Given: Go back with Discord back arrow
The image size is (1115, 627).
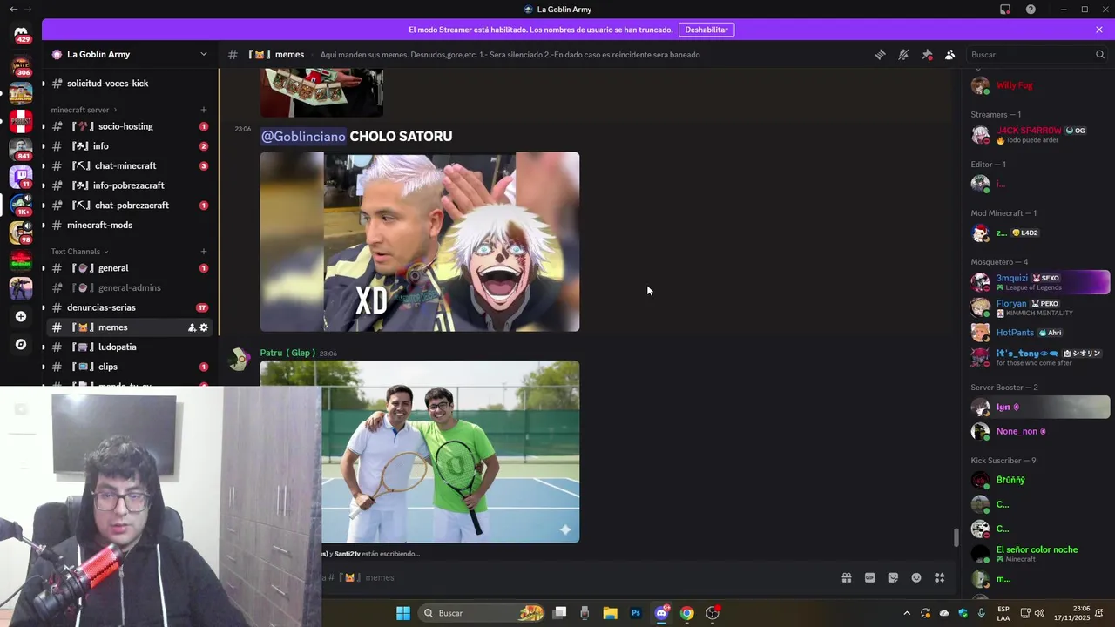Looking at the screenshot, I should point(13,9).
